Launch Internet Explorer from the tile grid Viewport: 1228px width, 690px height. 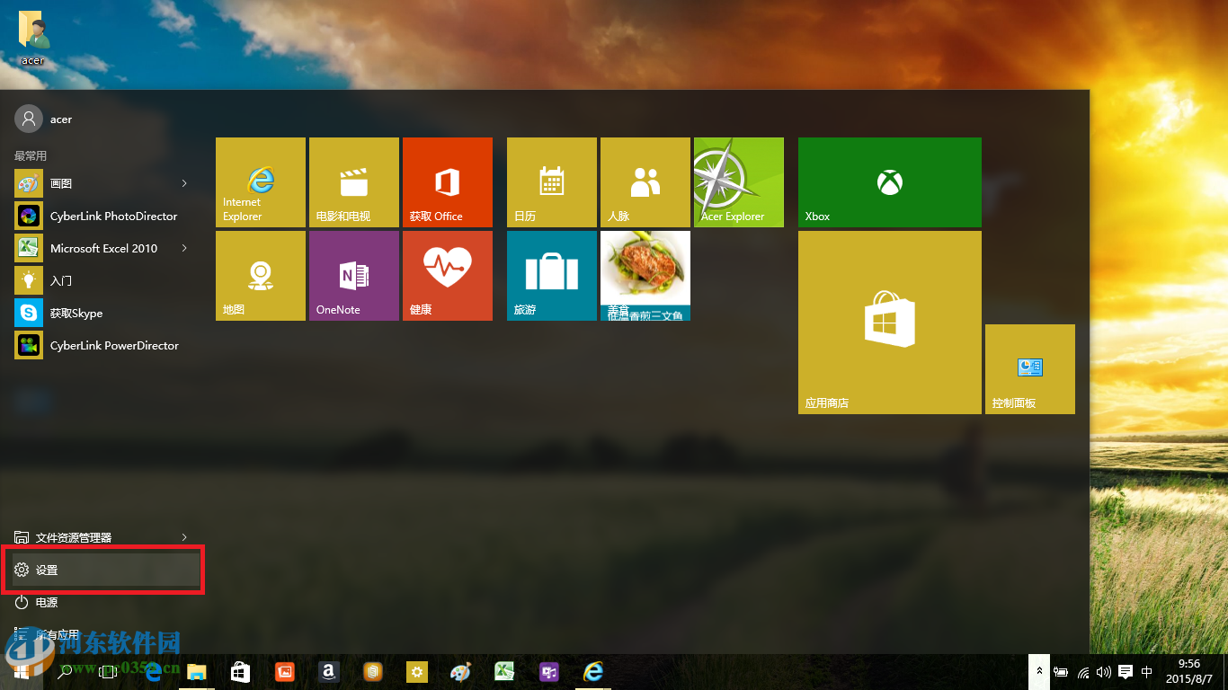click(x=260, y=181)
